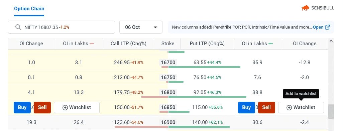This screenshot has width=343, height=131.
Task: Click plus icon on right Watchlist button
Action: [289, 107]
